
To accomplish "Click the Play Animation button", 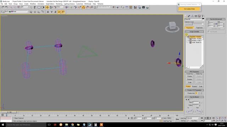I will (x=208, y=118).
